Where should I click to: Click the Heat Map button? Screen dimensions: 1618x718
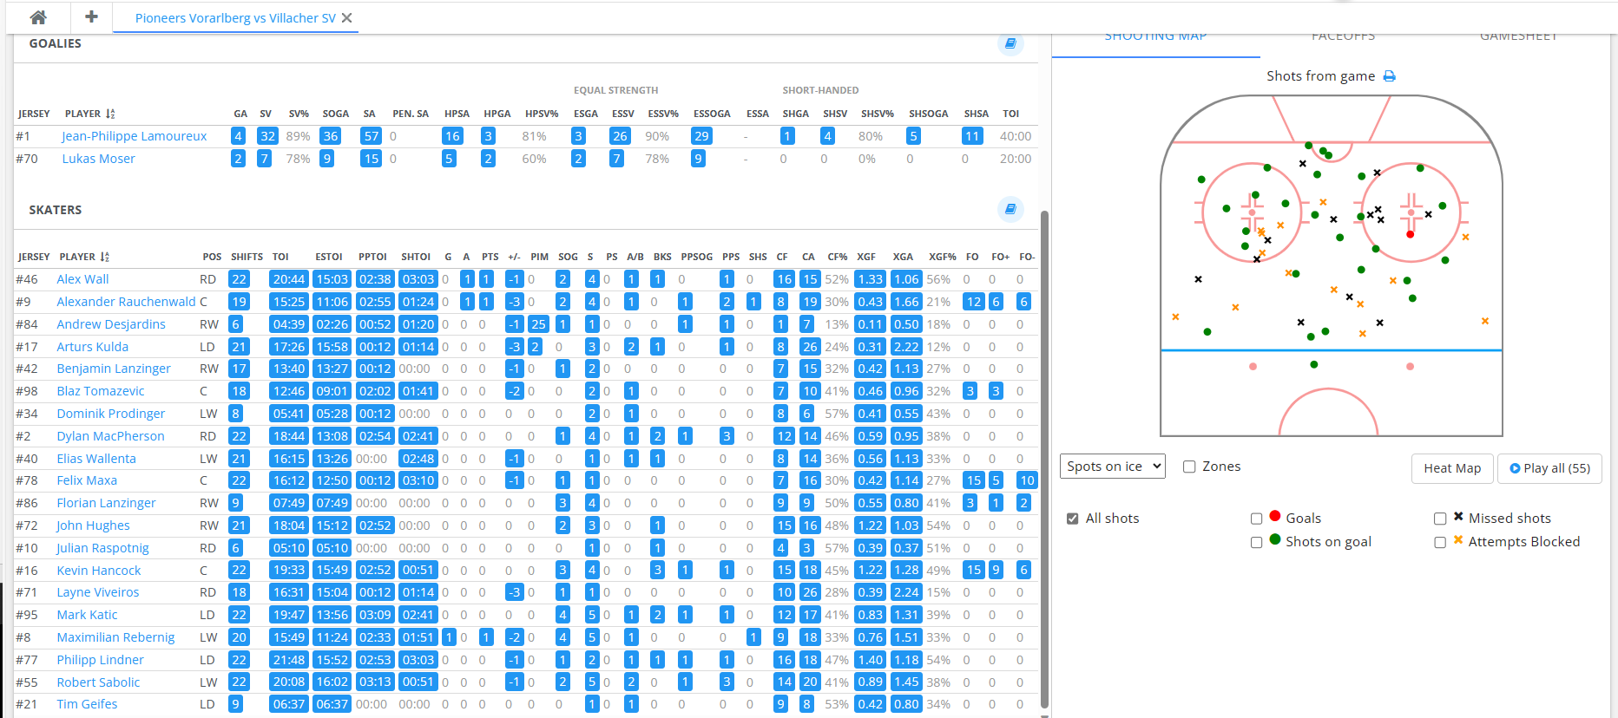1452,468
